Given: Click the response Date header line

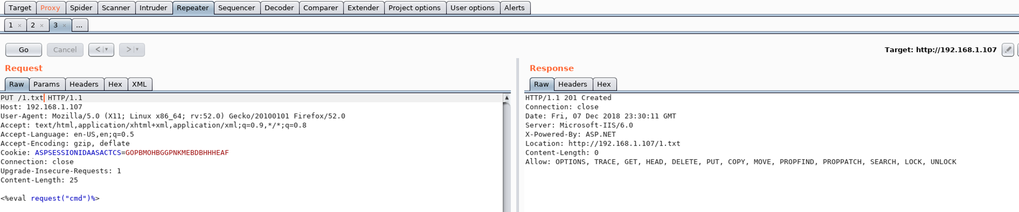Looking at the screenshot, I should [601, 116].
